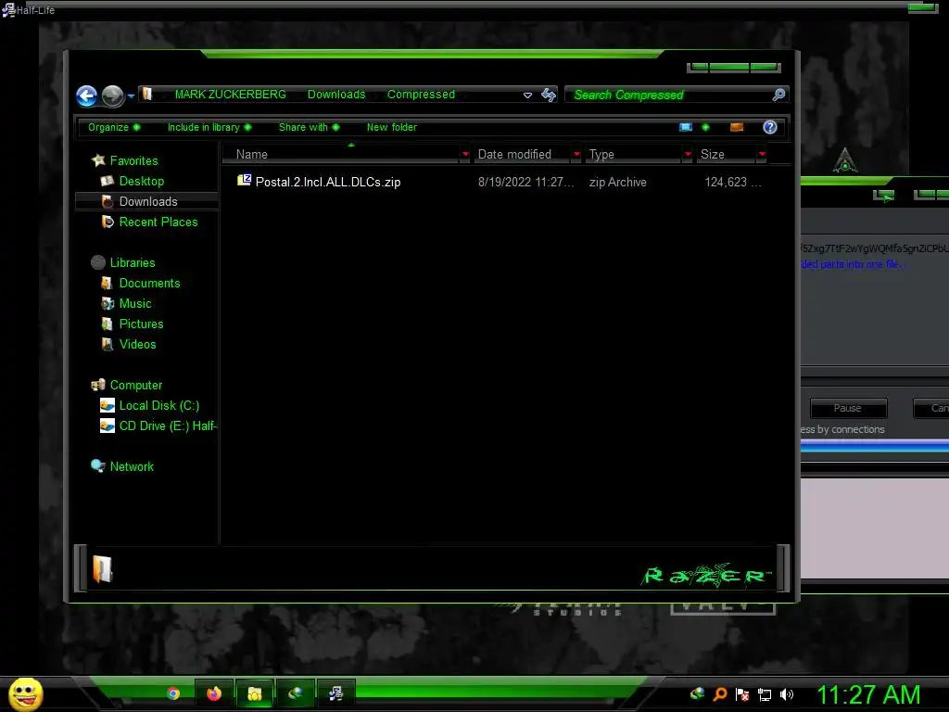
Task: Click the 8/19/2022 date modified cell
Action: coord(525,183)
